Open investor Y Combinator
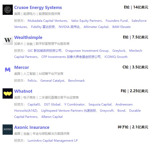The height and width of the screenshot is (147, 153). tap(74, 104)
